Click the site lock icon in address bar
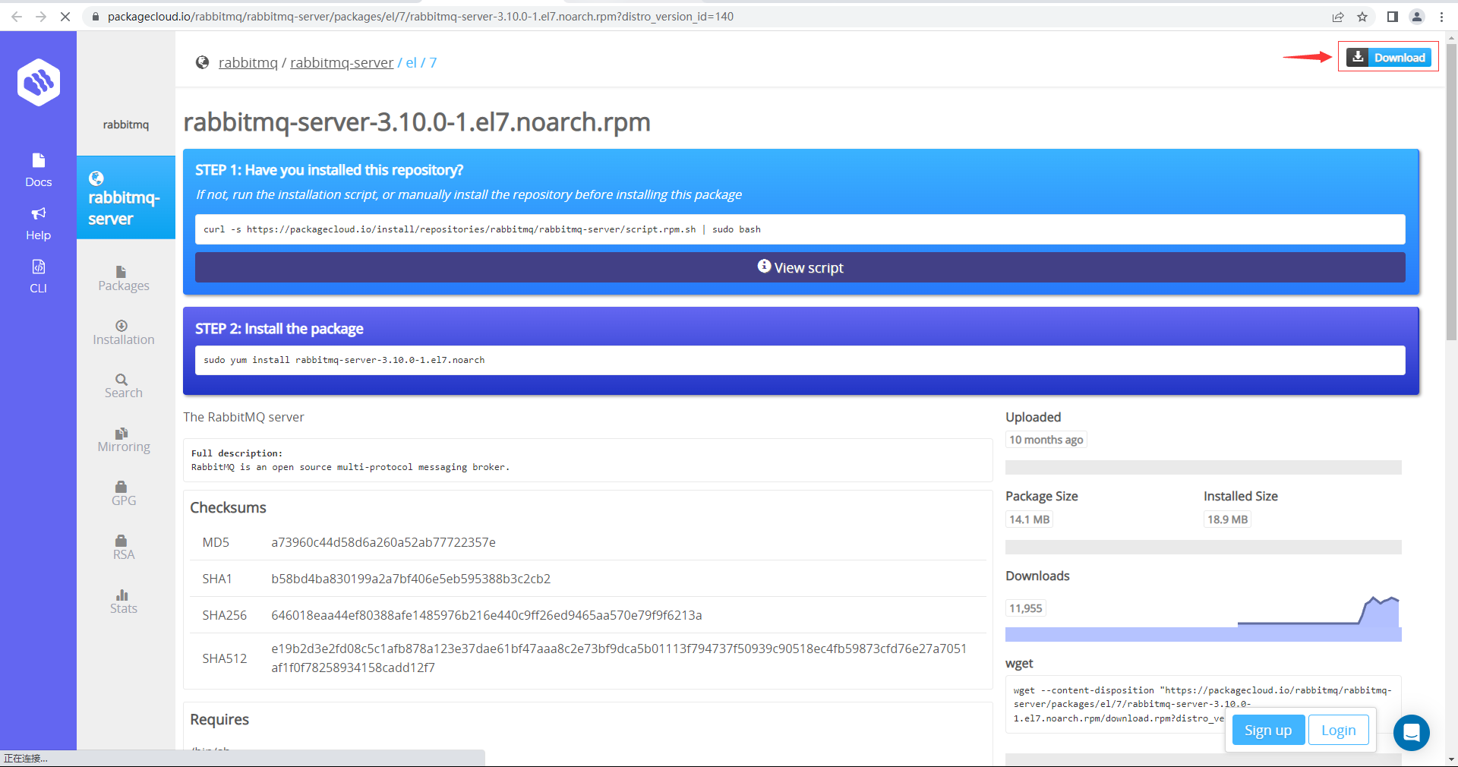This screenshot has height=767, width=1458. click(x=95, y=17)
